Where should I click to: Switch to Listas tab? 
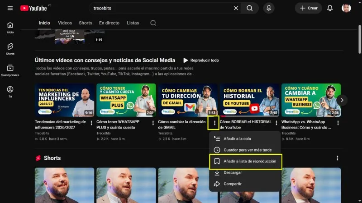pyautogui.click(x=133, y=23)
